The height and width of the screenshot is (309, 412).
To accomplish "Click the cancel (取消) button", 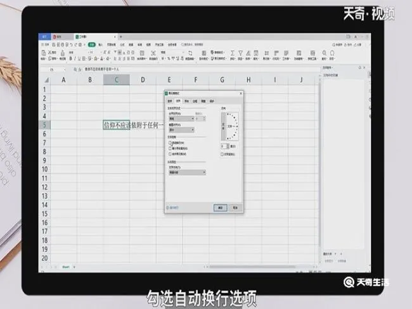I will tap(235, 208).
